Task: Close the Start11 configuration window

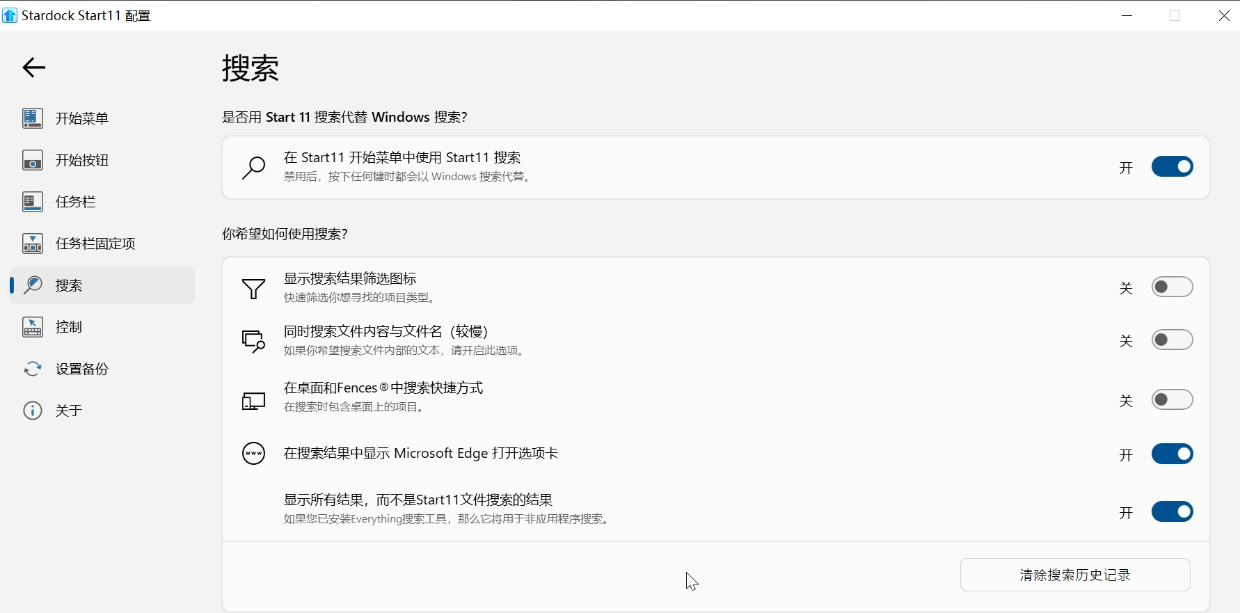Action: pyautogui.click(x=1224, y=15)
